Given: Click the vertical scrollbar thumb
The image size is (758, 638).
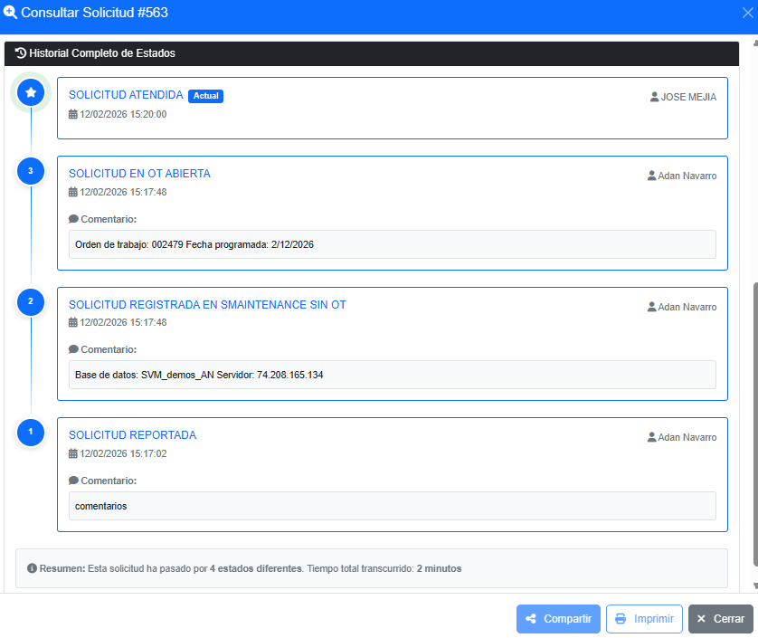Looking at the screenshot, I should coord(755,424).
